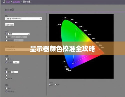Screen dimensions: 125x97
Task: Click the 520 wavelength label on the diagram
Action: (x=65, y=18)
